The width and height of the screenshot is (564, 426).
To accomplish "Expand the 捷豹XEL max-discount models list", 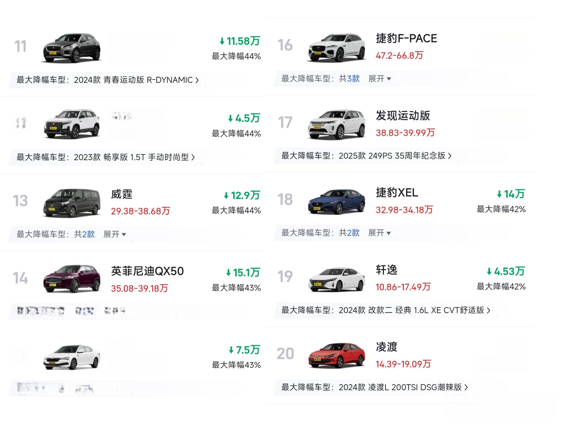I will point(379,233).
